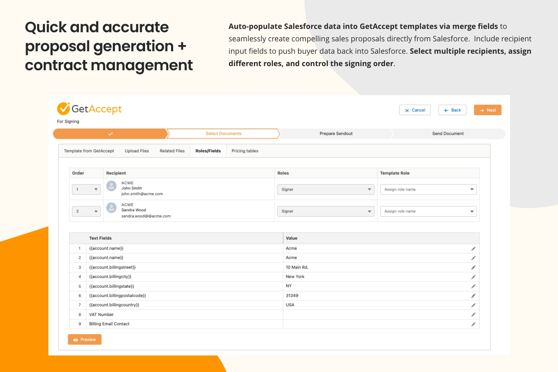Click the GetAccept logo
The width and height of the screenshot is (558, 372).
pyautogui.click(x=89, y=108)
